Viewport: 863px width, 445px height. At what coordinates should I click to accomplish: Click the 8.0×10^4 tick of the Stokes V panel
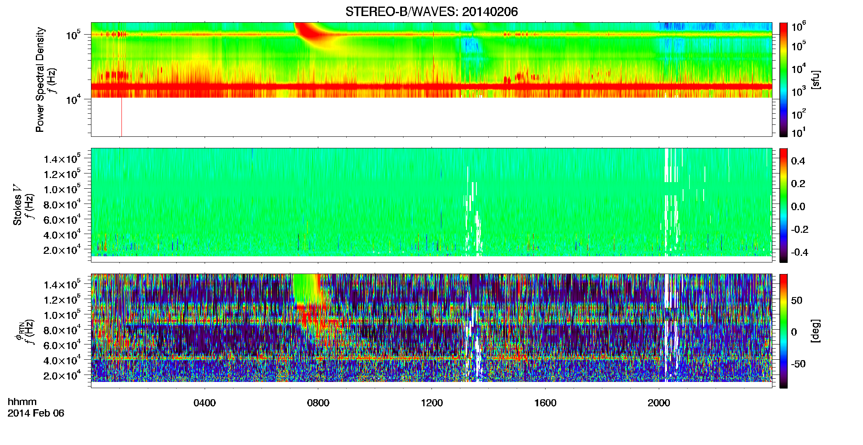[62, 204]
